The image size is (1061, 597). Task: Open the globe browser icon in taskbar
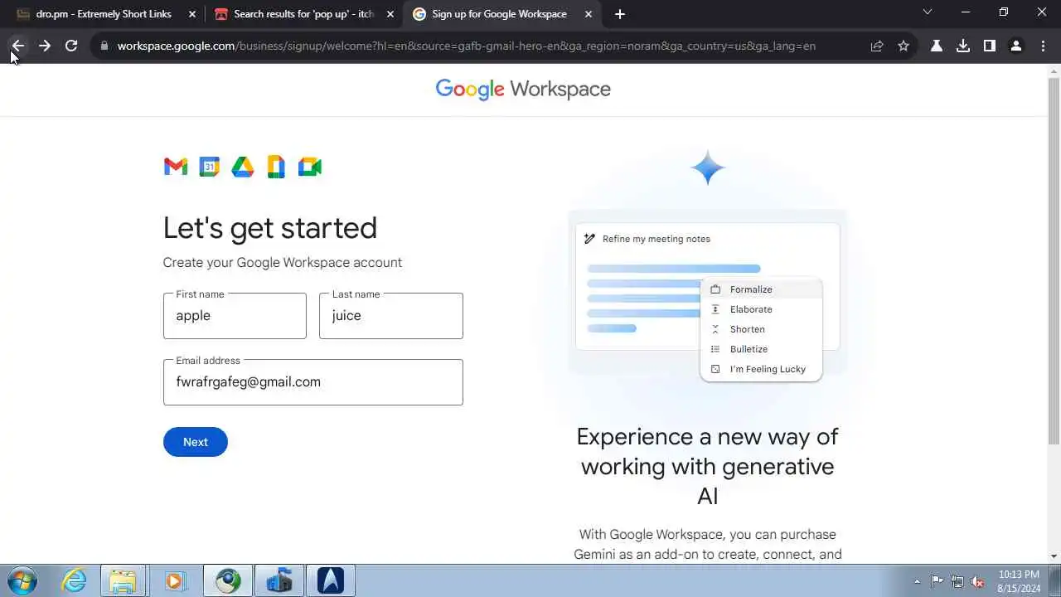[228, 580]
